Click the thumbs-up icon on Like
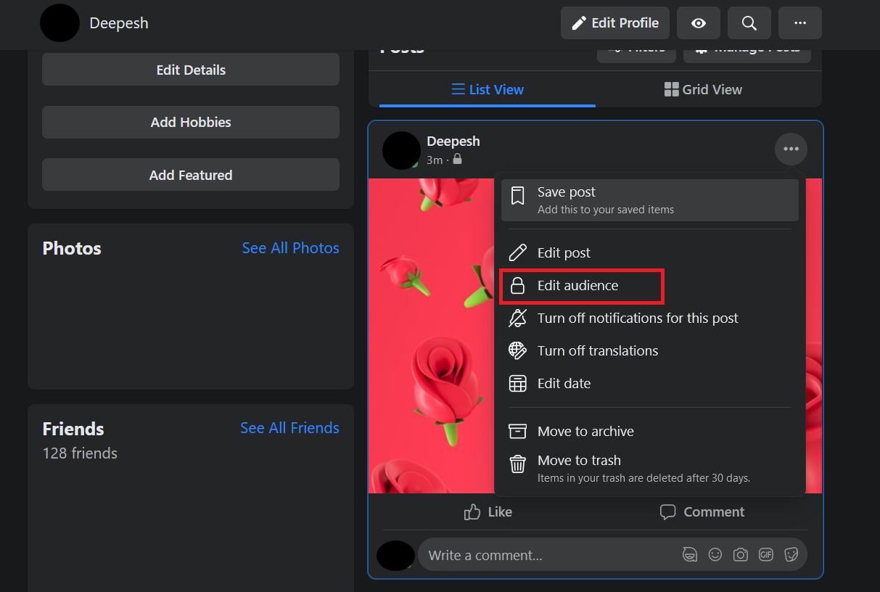880x592 pixels. [x=472, y=512]
